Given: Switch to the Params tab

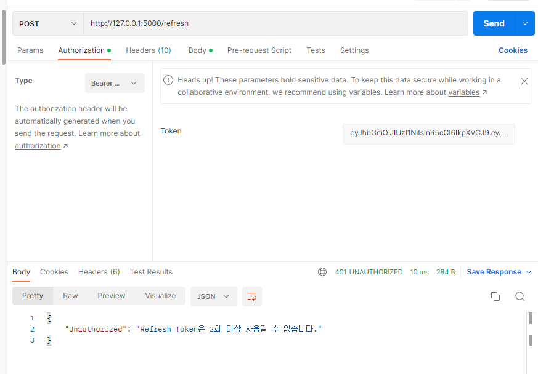Looking at the screenshot, I should [x=30, y=50].
